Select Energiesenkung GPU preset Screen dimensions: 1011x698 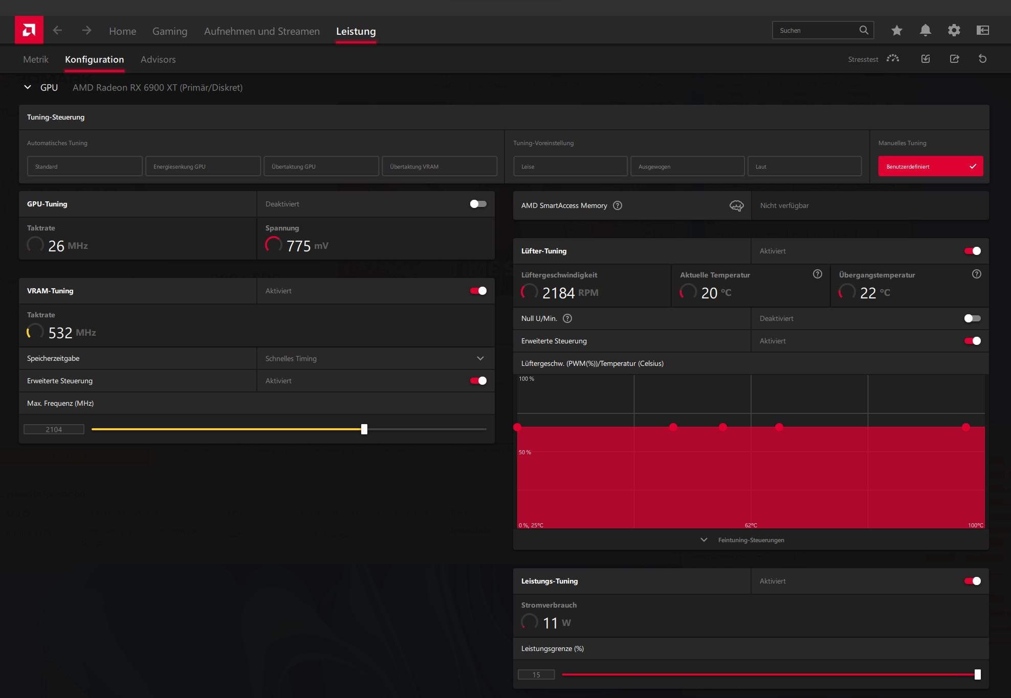(203, 166)
